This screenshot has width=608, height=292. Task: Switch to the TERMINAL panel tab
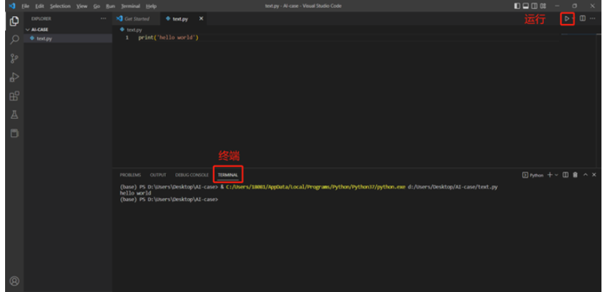(228, 175)
